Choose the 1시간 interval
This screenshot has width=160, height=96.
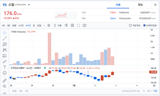[21, 26]
